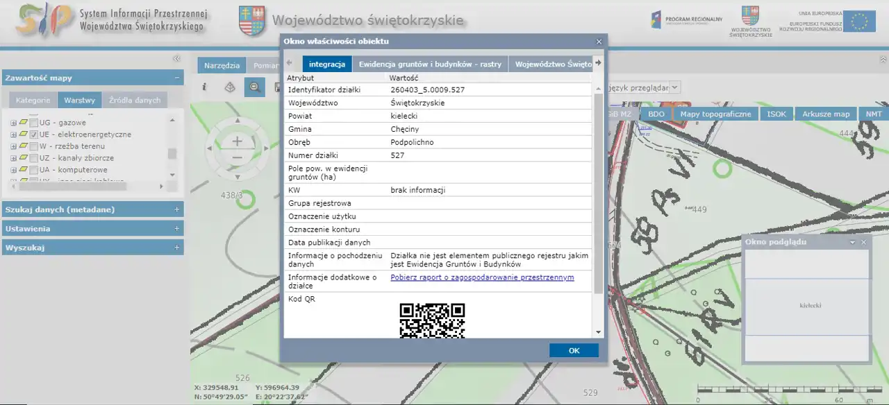Minimize the Okno podglądu preview panel
The width and height of the screenshot is (889, 405).
click(853, 242)
